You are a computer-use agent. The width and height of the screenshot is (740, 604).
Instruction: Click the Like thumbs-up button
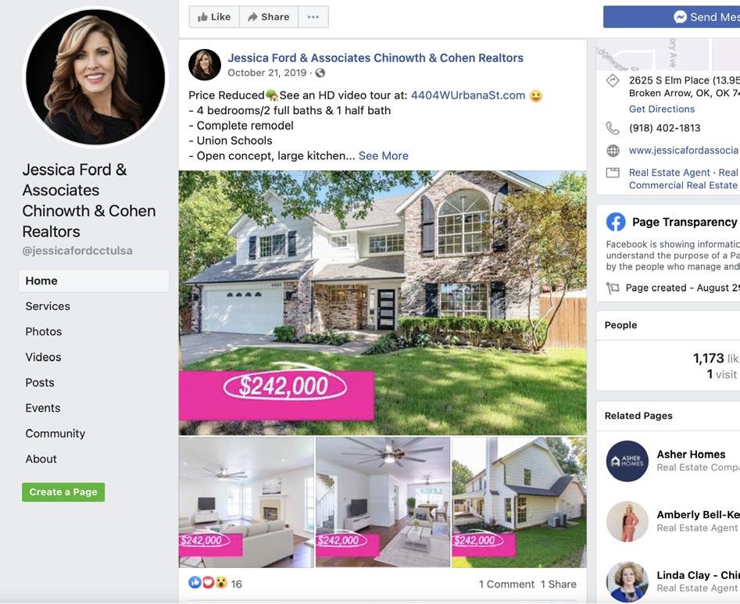pyautogui.click(x=214, y=17)
